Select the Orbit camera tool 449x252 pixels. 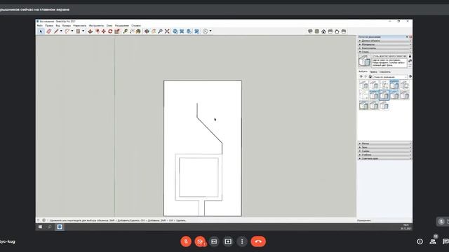click(x=147, y=31)
